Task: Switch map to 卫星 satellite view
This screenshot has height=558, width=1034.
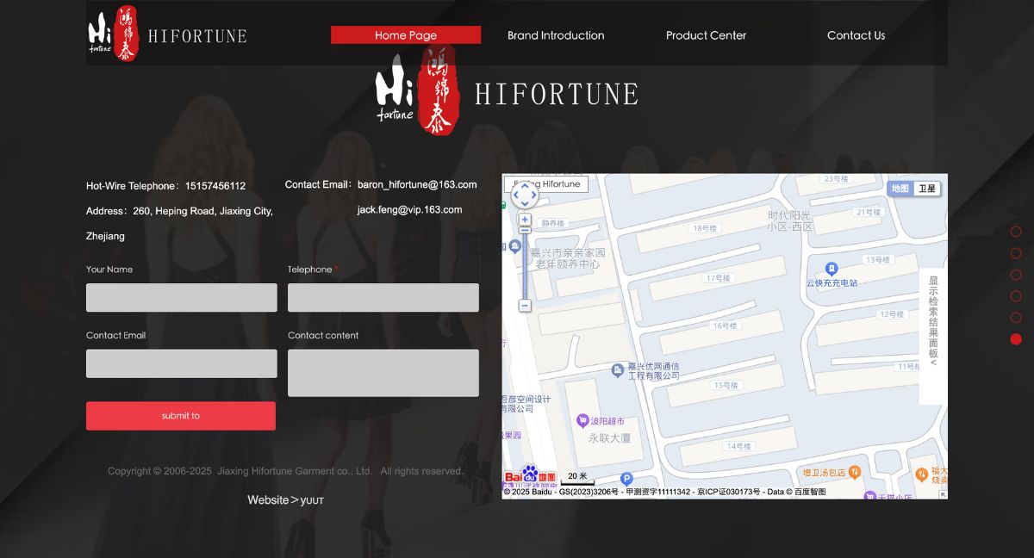Action: (927, 189)
